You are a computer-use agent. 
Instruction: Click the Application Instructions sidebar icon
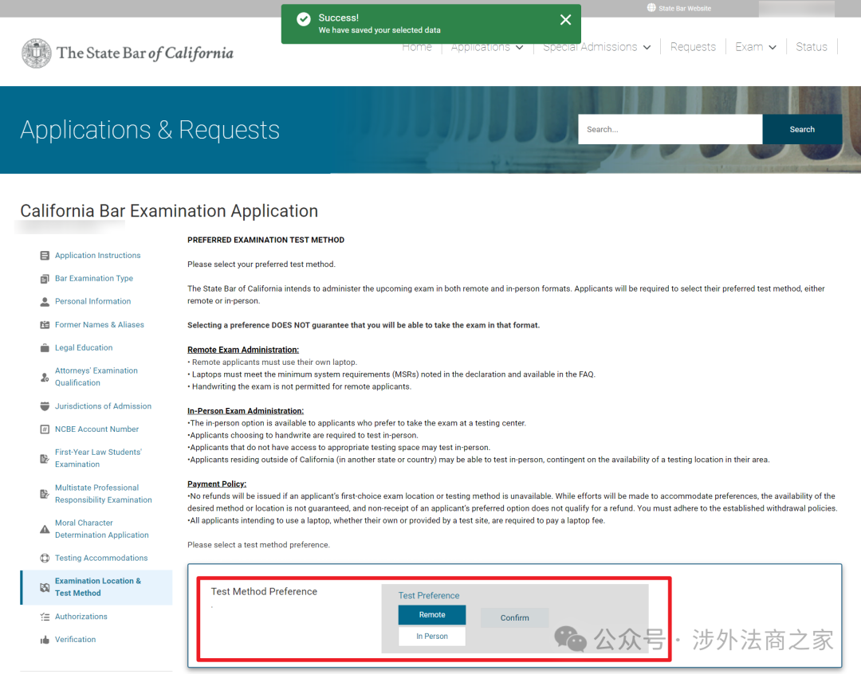(45, 256)
